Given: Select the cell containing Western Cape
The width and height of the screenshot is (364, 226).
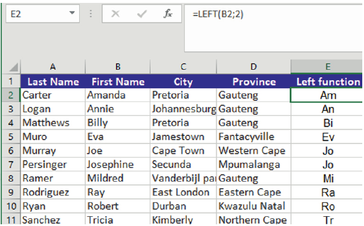Looking at the screenshot, I should pyautogui.click(x=253, y=150).
